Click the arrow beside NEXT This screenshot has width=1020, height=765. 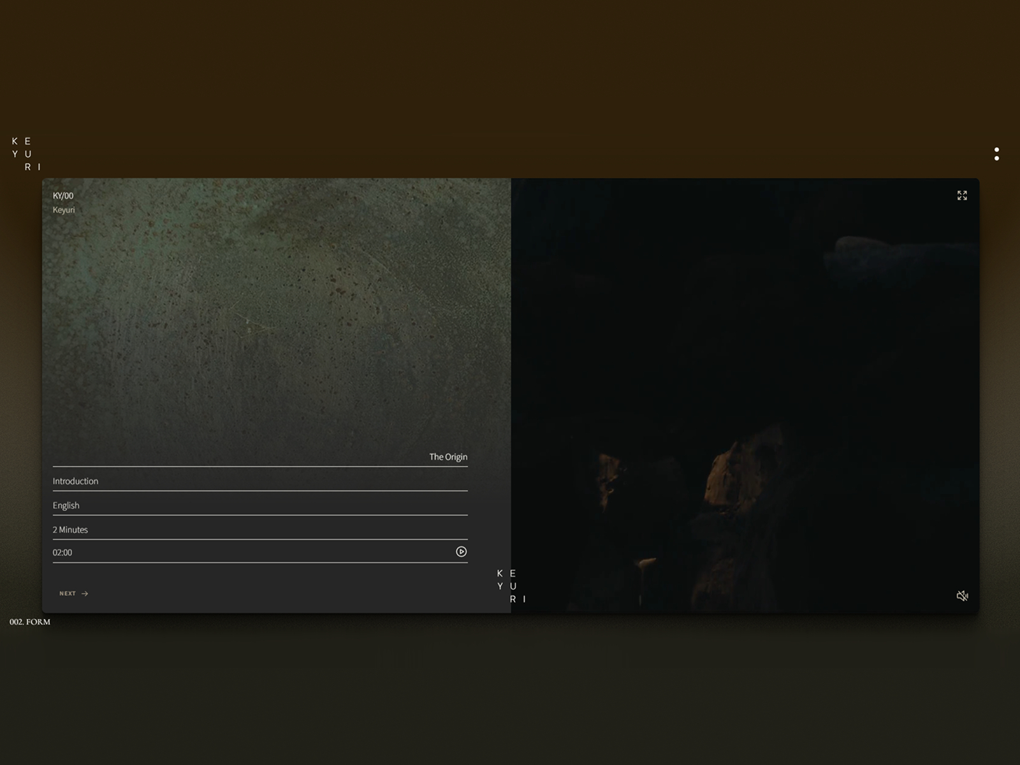click(85, 594)
